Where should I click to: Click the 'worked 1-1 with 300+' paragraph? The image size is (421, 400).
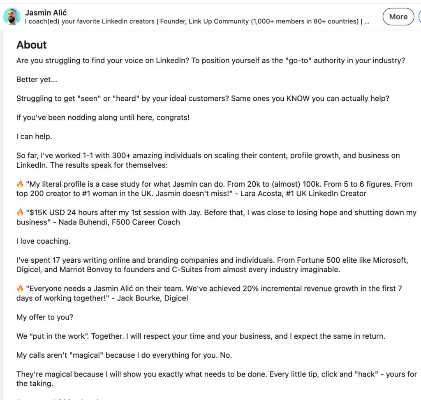(208, 160)
